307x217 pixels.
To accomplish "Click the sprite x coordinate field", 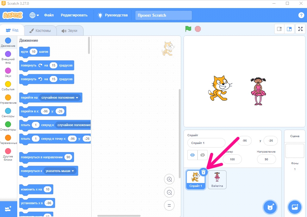I will click(x=244, y=141).
